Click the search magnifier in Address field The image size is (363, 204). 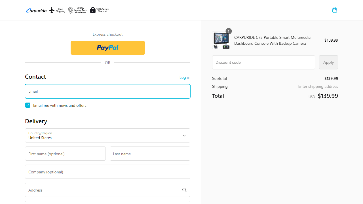184,190
